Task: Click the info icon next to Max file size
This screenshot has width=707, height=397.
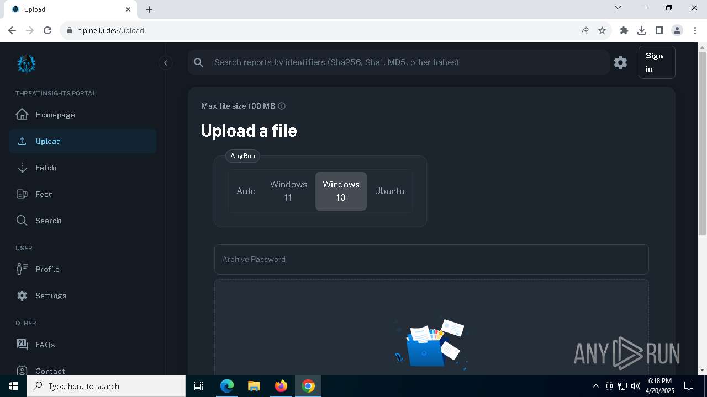Action: click(282, 106)
